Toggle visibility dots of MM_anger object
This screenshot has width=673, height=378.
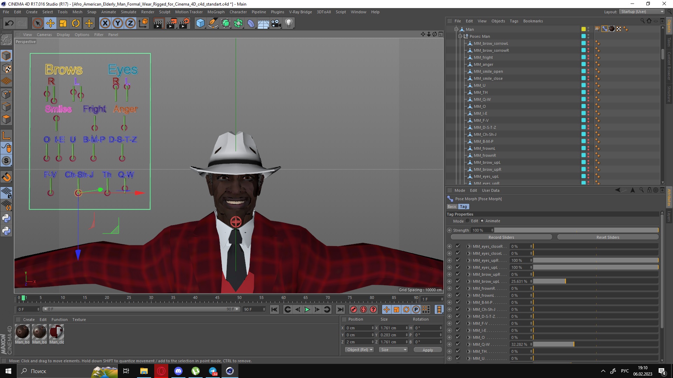[588, 64]
